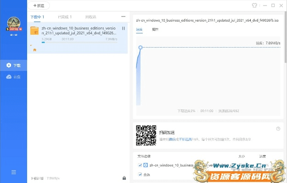
Task: Click the small orange flag icon in task
Action: 31,45
